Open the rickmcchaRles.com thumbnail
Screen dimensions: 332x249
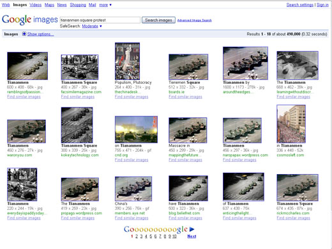click(298, 188)
